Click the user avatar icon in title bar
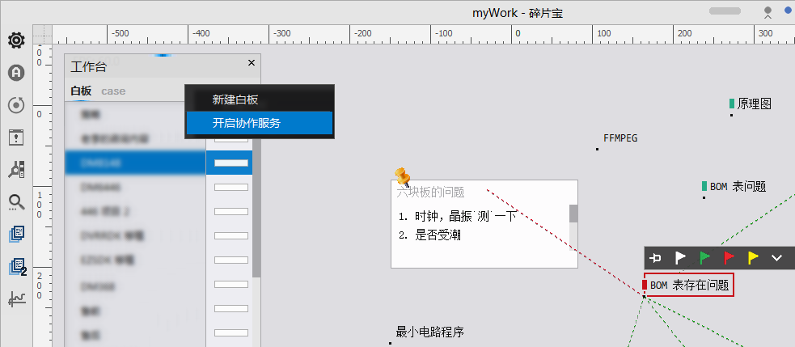The image size is (795, 347). click(768, 12)
